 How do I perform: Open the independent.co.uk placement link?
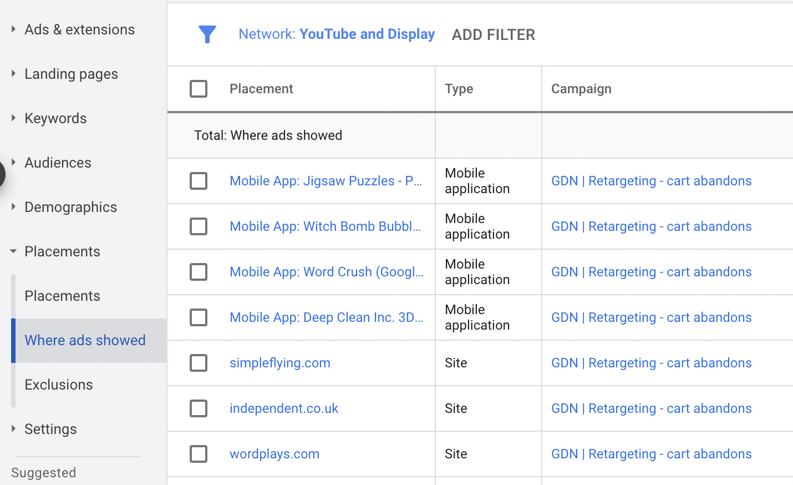tap(283, 408)
